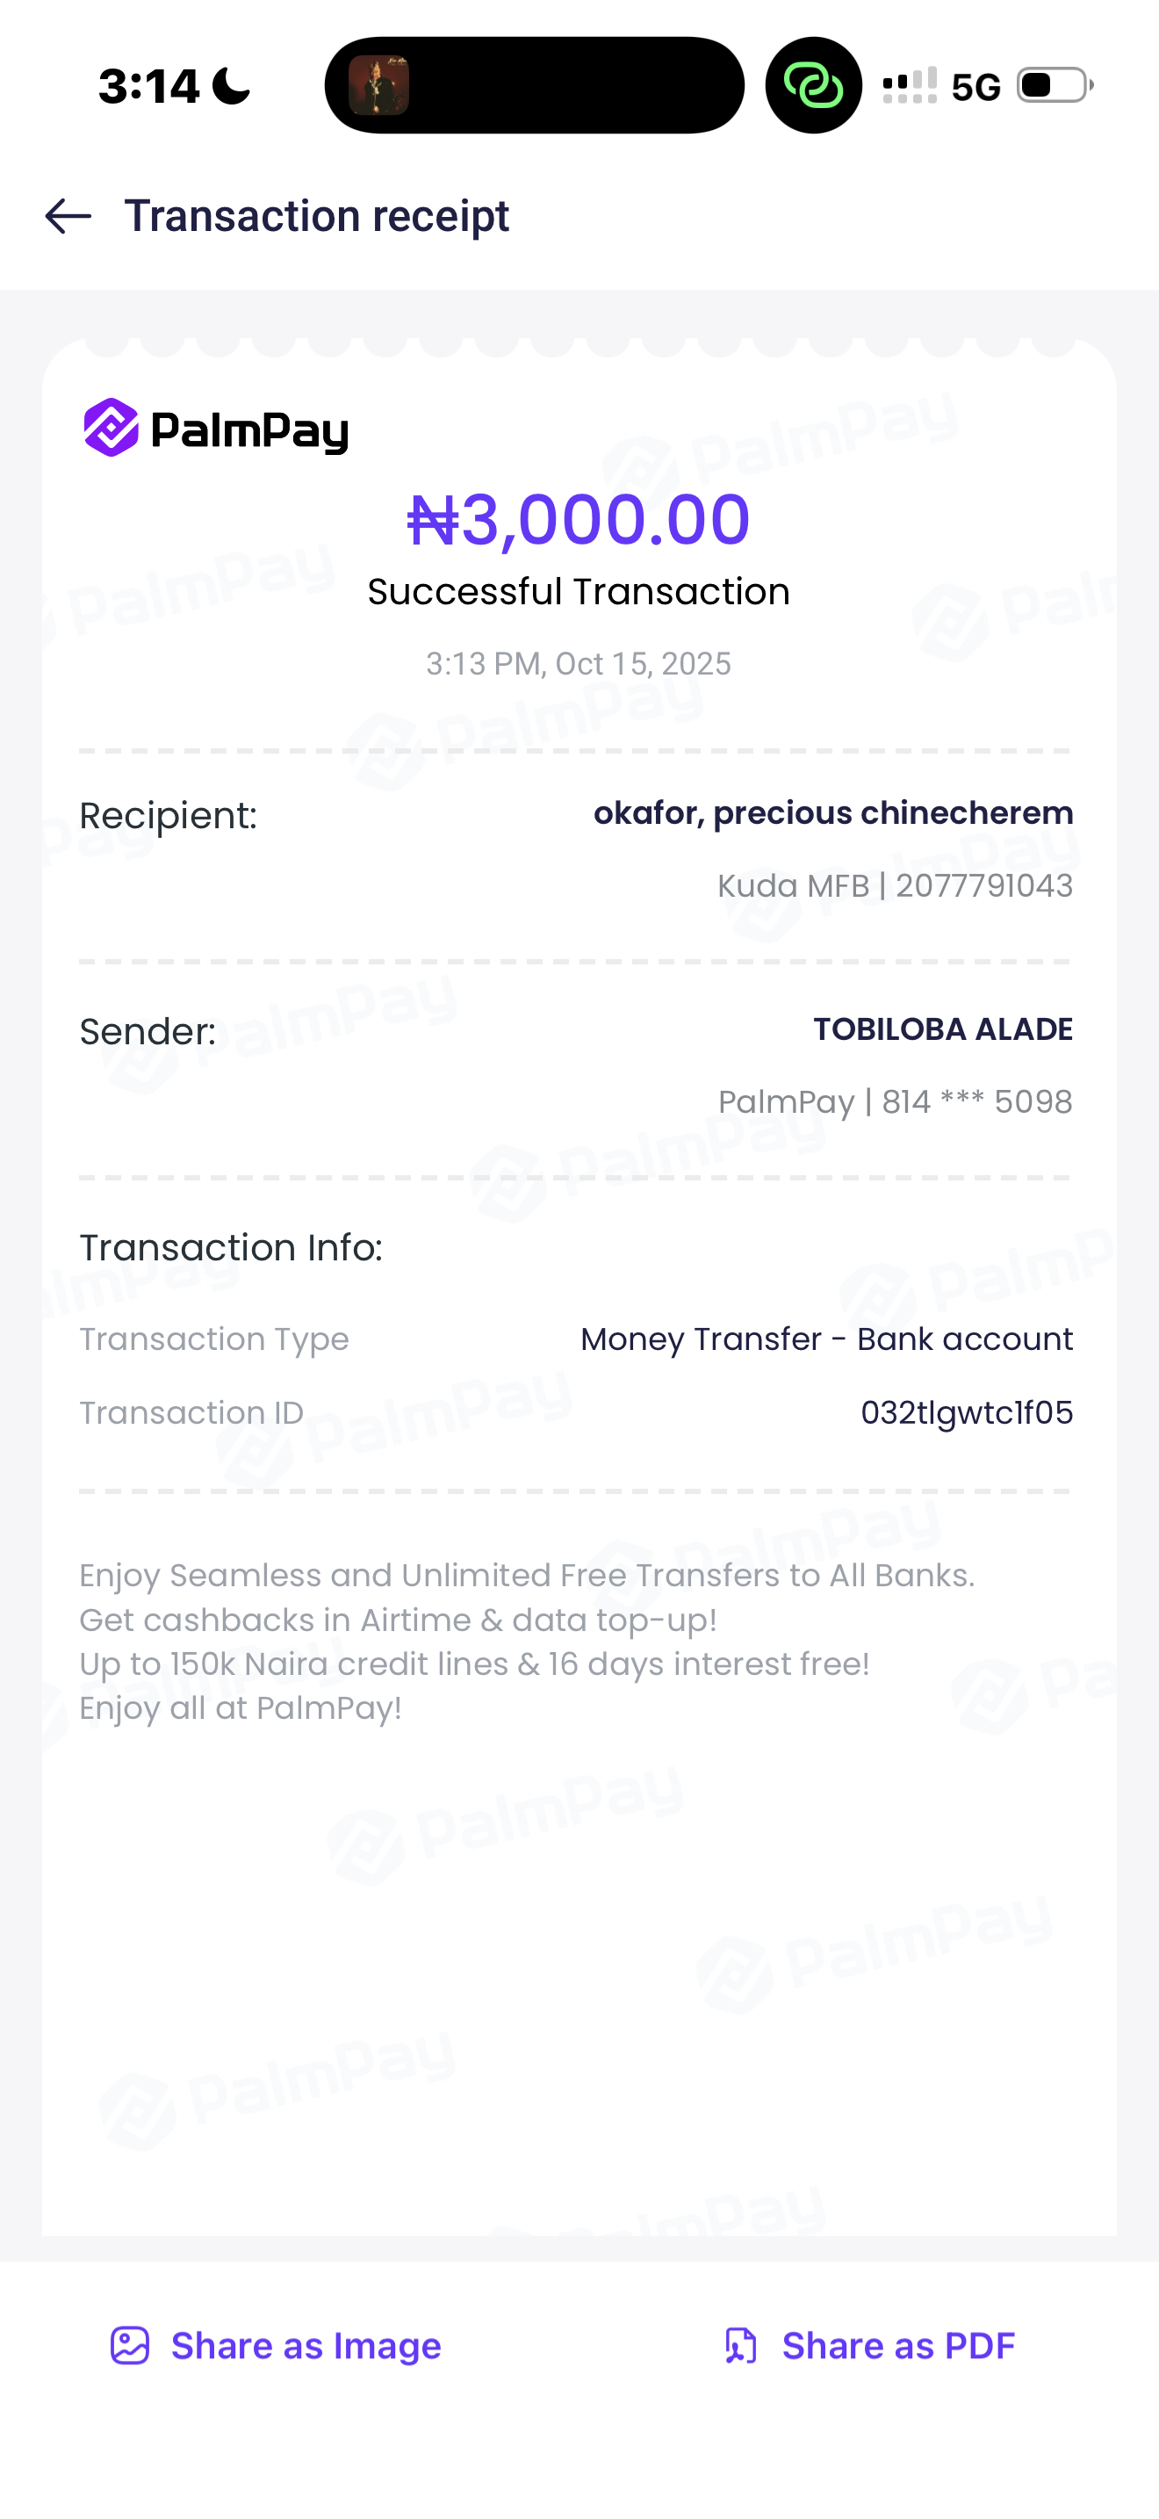Tap the PDF file icon beside Share as PDF
Viewport: 1159px width, 2519px height.
(x=740, y=2345)
